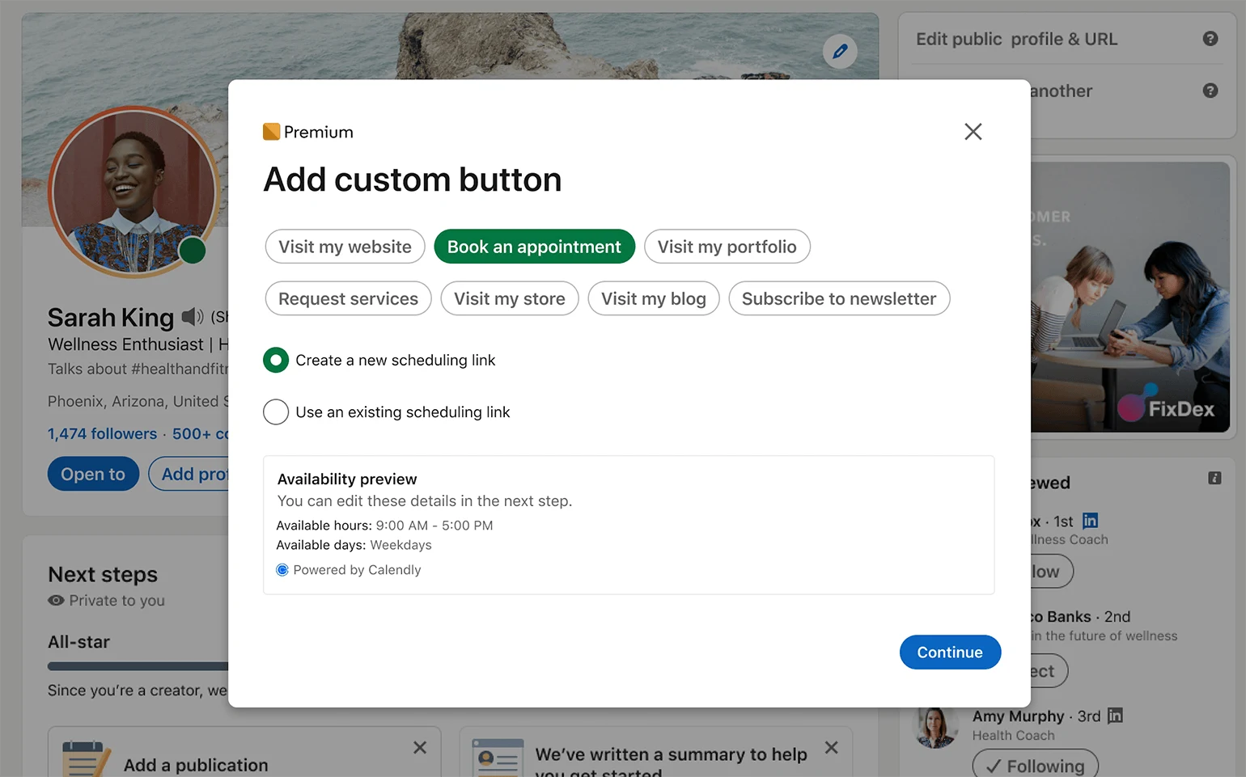Choose the Request services option
This screenshot has height=777, width=1246.
[x=348, y=298]
